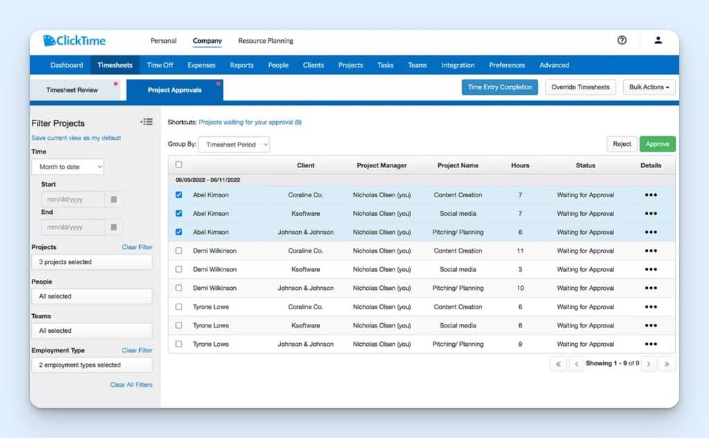
Task: Toggle the select-all header checkbox
Action: tap(179, 165)
